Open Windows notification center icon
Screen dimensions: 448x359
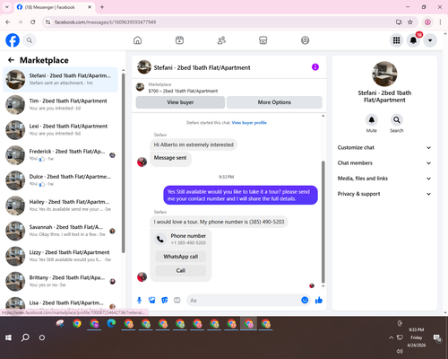[x=437, y=337]
